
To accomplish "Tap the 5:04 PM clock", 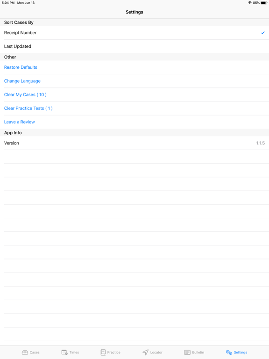I will (8, 3).
